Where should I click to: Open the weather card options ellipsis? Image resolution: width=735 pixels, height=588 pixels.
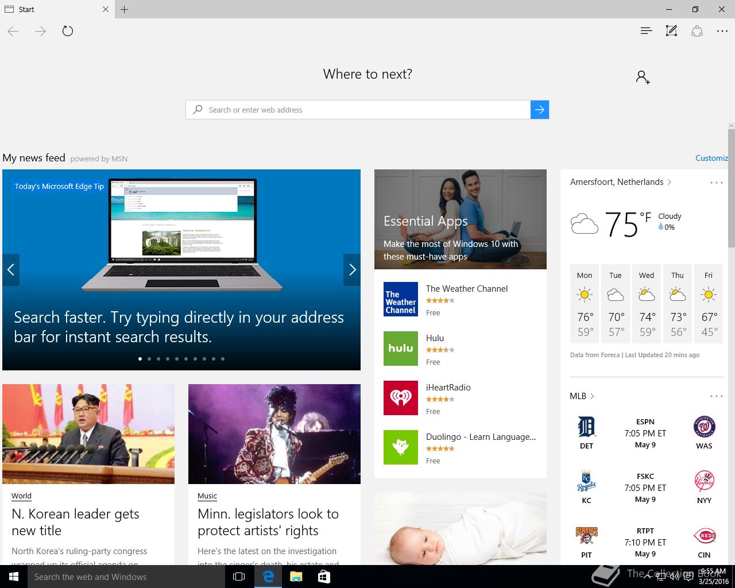pyautogui.click(x=717, y=183)
